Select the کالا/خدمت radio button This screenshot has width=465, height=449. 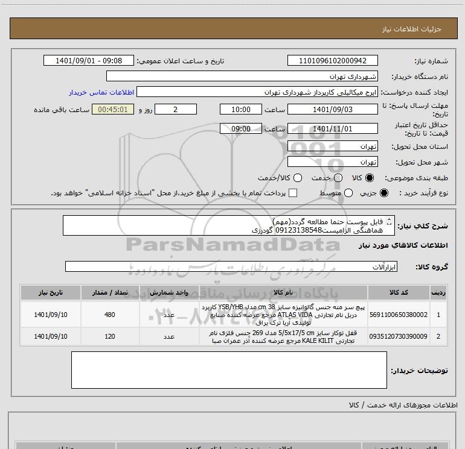(x=298, y=178)
